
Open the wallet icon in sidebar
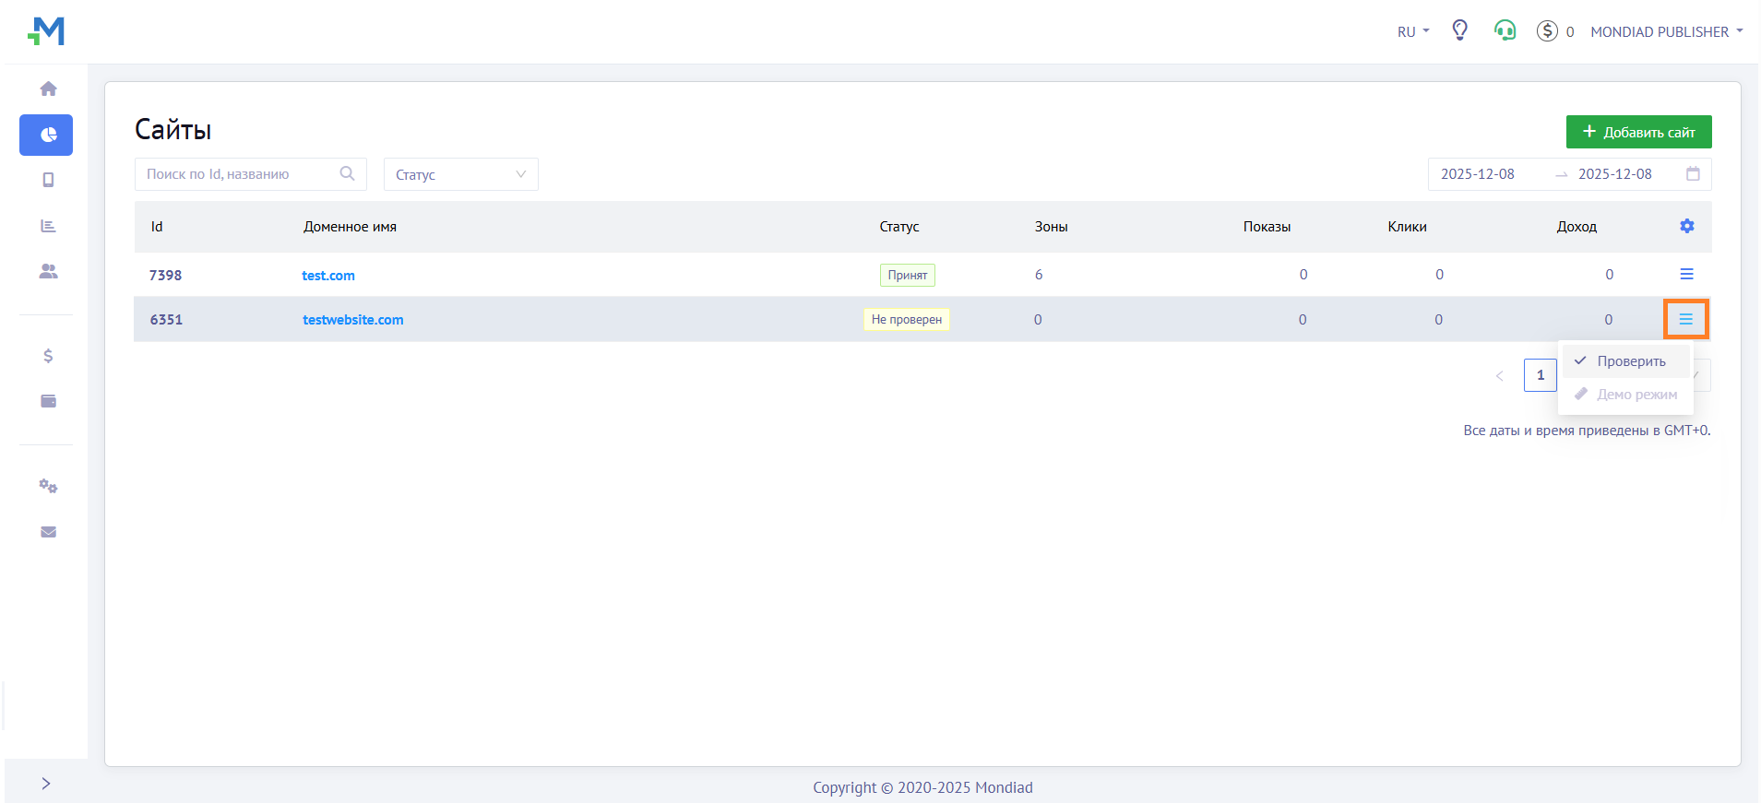48,401
